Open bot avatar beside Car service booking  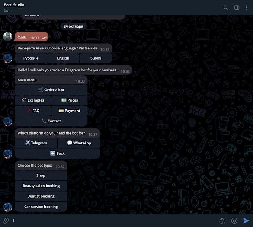(7, 207)
